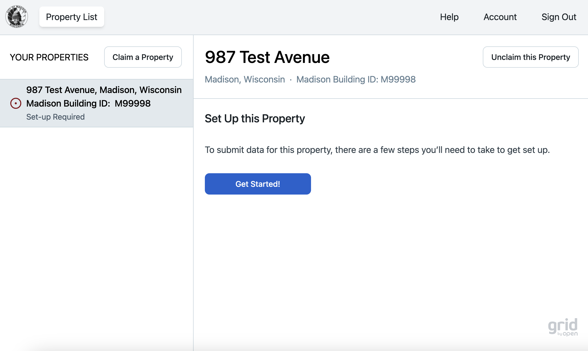This screenshot has height=351, width=588.
Task: Click the set-up instructions paragraph
Action: (x=377, y=150)
